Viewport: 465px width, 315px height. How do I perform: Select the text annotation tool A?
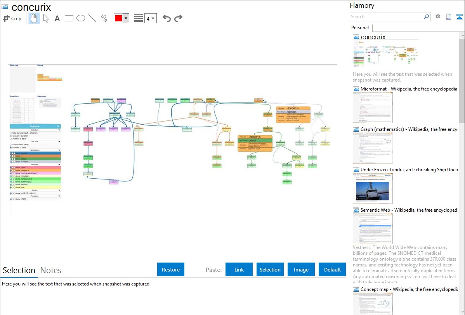[x=57, y=18]
